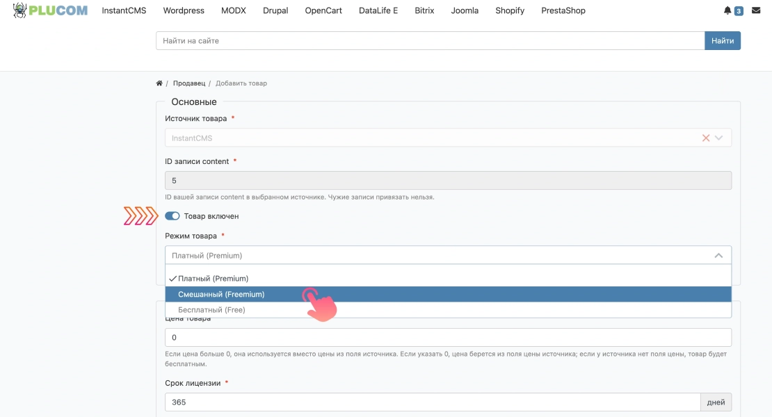The width and height of the screenshot is (772, 417).
Task: Pick 'Бесплатный (Free)' option
Action: pyautogui.click(x=448, y=310)
